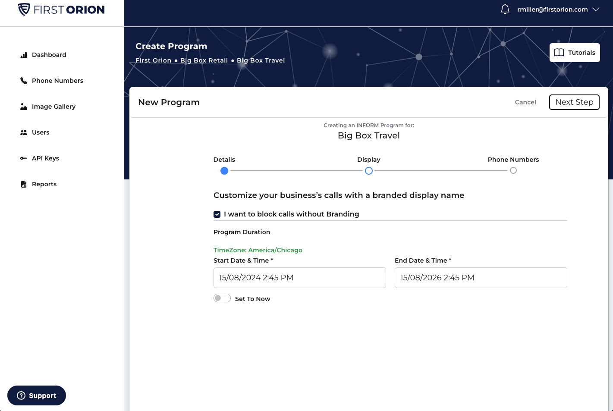The width and height of the screenshot is (613, 411).
Task: Uncheck block calls without Branding checkbox
Action: 217,214
